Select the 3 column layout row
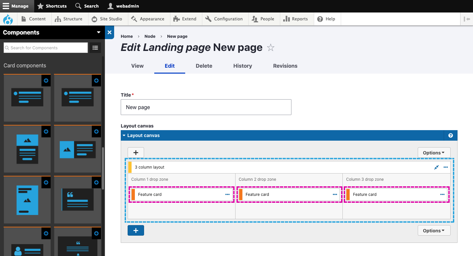This screenshot has width=473, height=256. 289,167
